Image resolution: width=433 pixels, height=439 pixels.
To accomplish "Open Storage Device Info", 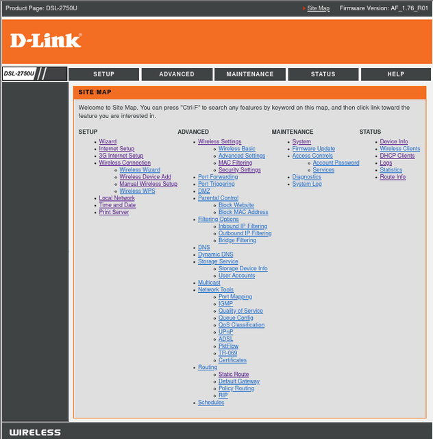I will tap(243, 268).
